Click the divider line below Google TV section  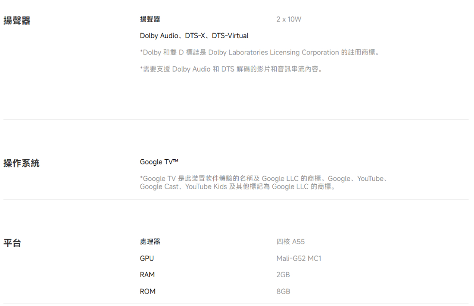pos(236,199)
